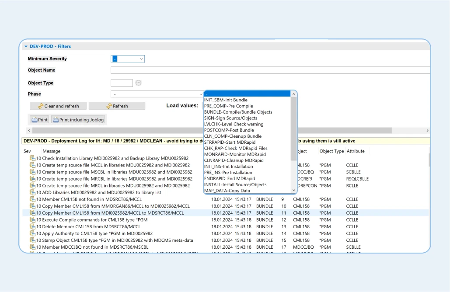Image resolution: width=450 pixels, height=292 pixels.
Task: Click the icon on Print including Joblog
Action: 55,120
